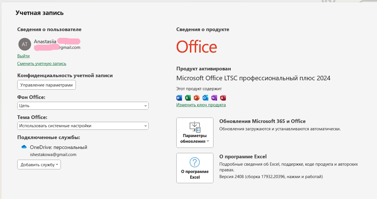Click the Access app icon
The width and height of the screenshot is (377, 199).
(223, 98)
